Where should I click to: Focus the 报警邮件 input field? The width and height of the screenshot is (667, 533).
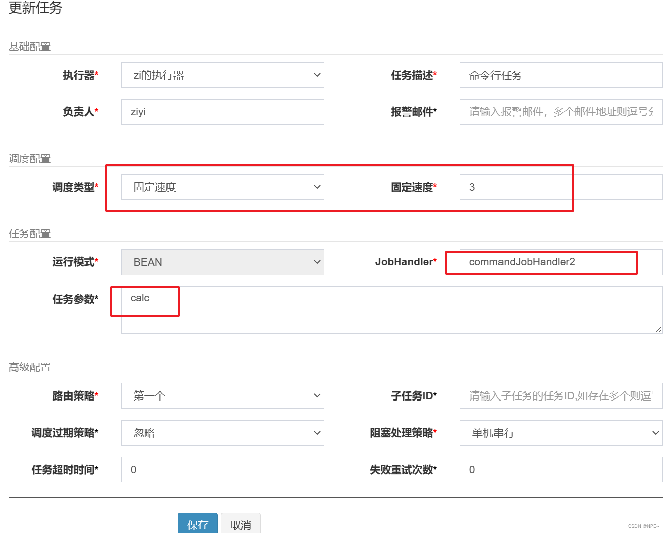coord(561,112)
